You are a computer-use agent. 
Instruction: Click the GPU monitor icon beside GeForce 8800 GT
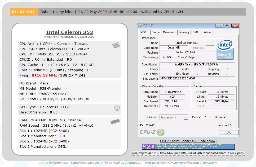click(117, 108)
